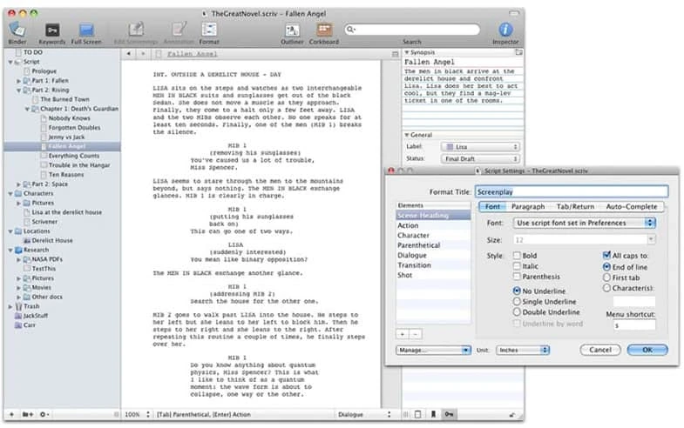Open the Unit Inches dropdown
The image size is (684, 428).
(x=523, y=350)
